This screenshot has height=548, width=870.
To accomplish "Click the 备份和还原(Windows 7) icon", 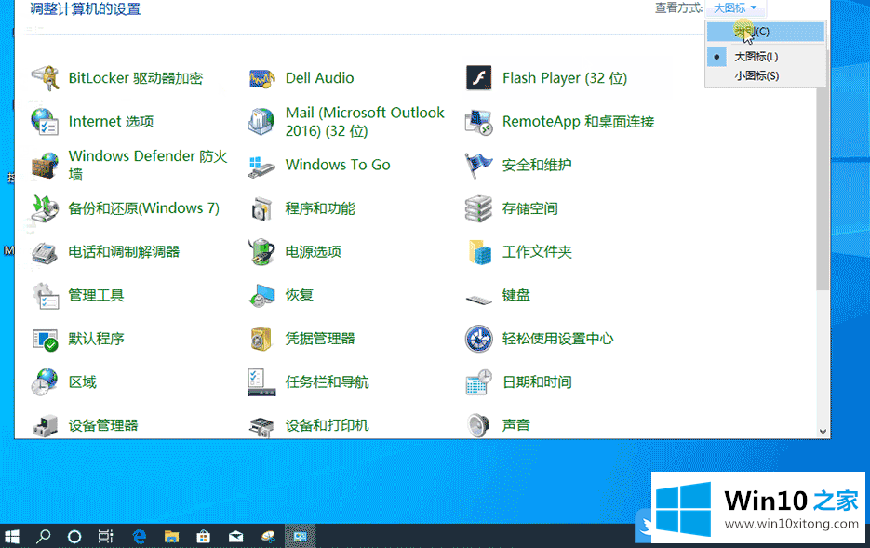I will coord(45,208).
